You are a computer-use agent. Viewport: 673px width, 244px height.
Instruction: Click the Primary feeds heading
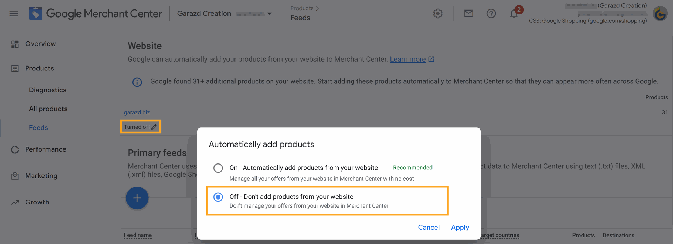click(x=157, y=153)
